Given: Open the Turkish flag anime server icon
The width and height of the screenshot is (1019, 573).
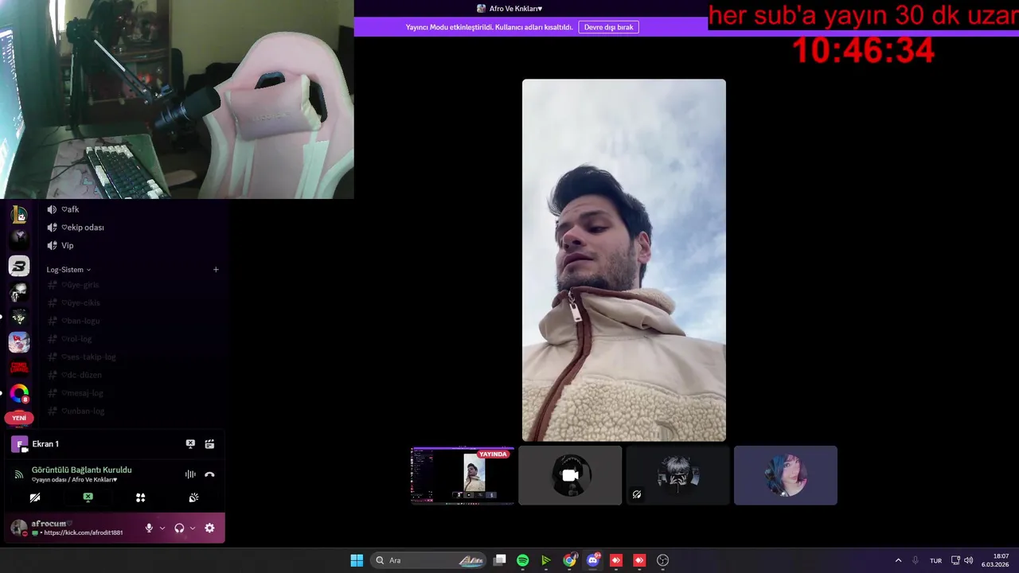Looking at the screenshot, I should click(19, 342).
